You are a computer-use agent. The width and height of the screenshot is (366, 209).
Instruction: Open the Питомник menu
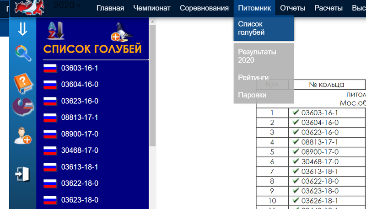pos(254,8)
